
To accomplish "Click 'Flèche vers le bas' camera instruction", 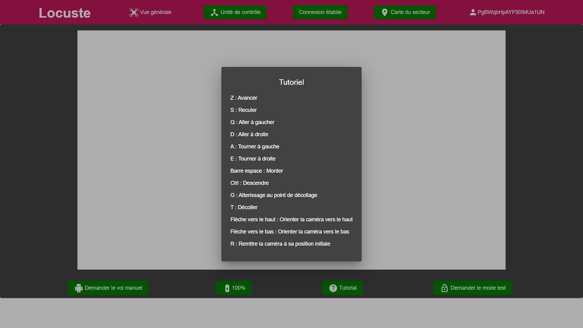I will point(290,232).
